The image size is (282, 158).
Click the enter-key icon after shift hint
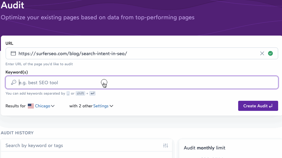tap(92, 93)
